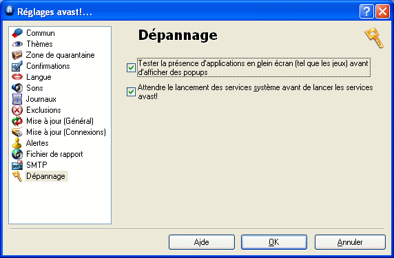Click the 'Tester la présence d'applications' label text
Screen dimensions: 394x258
click(x=253, y=67)
